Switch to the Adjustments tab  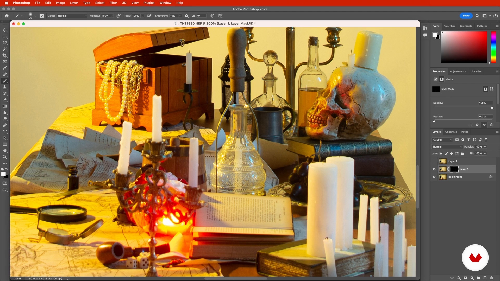click(458, 71)
